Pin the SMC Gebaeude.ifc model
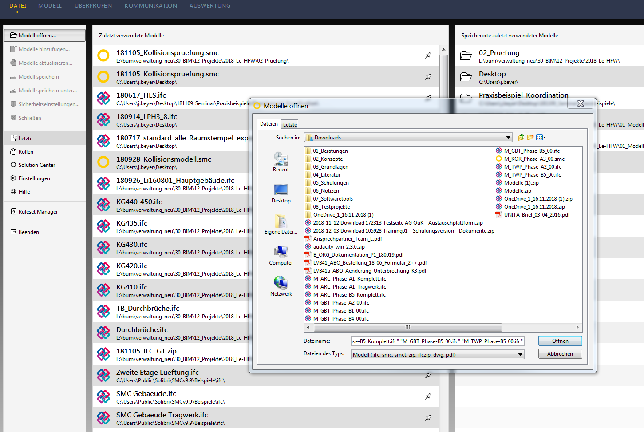644x432 pixels. [x=428, y=396]
